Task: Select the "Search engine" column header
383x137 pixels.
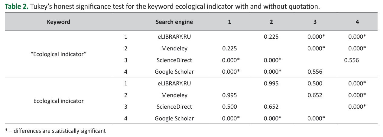Action: click(174, 22)
